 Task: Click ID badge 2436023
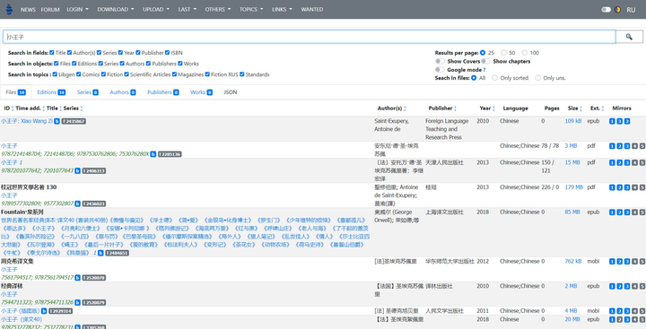point(94,203)
